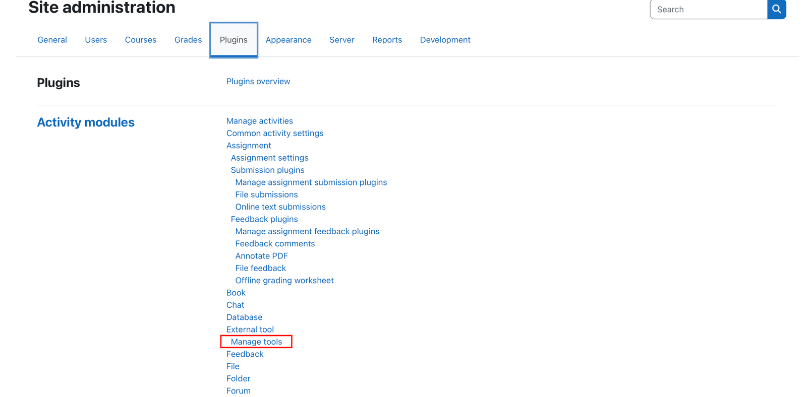Image resolution: width=807 pixels, height=397 pixels.
Task: Open the Appearance tab
Action: 289,40
